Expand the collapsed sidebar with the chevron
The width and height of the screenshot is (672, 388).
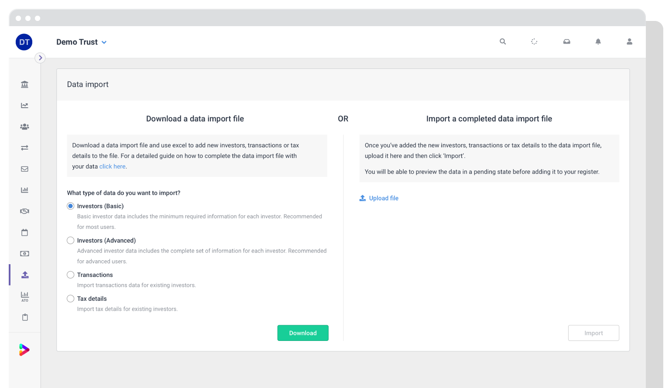point(40,58)
